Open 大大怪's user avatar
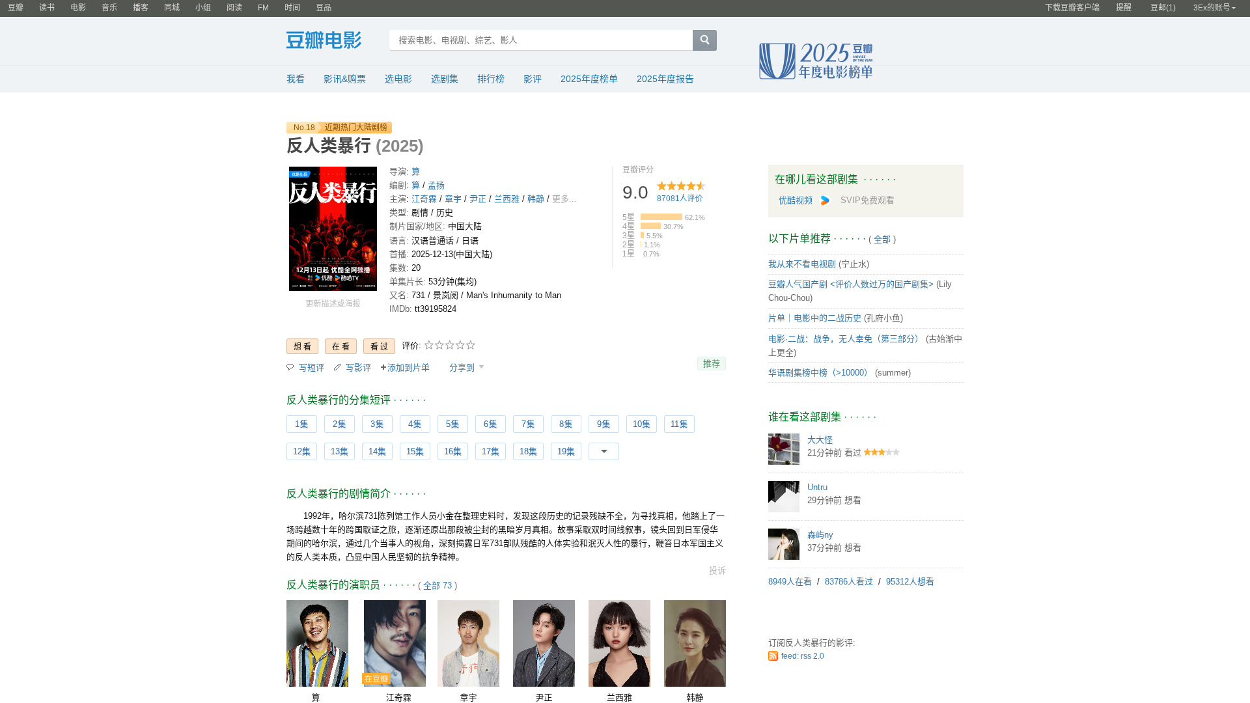Viewport: 1250px width, 703px height. [784, 449]
